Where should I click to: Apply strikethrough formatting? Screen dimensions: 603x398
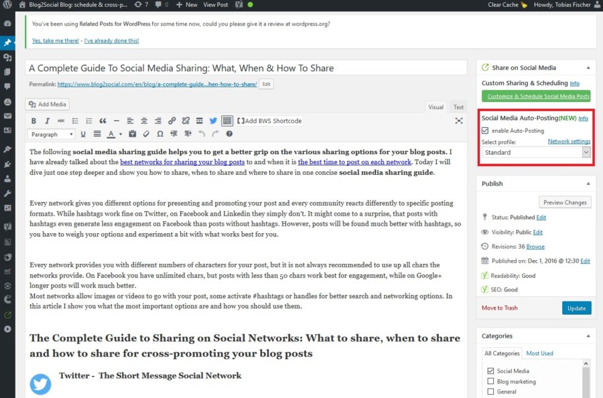(61, 121)
